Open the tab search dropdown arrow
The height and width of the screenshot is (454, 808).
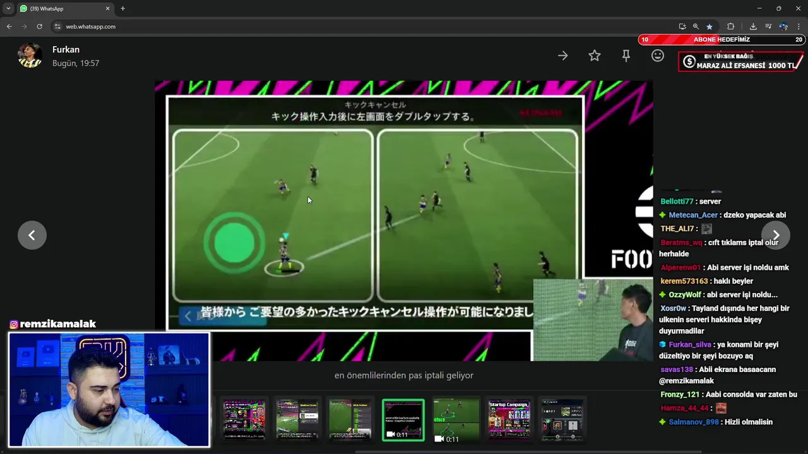coord(8,9)
